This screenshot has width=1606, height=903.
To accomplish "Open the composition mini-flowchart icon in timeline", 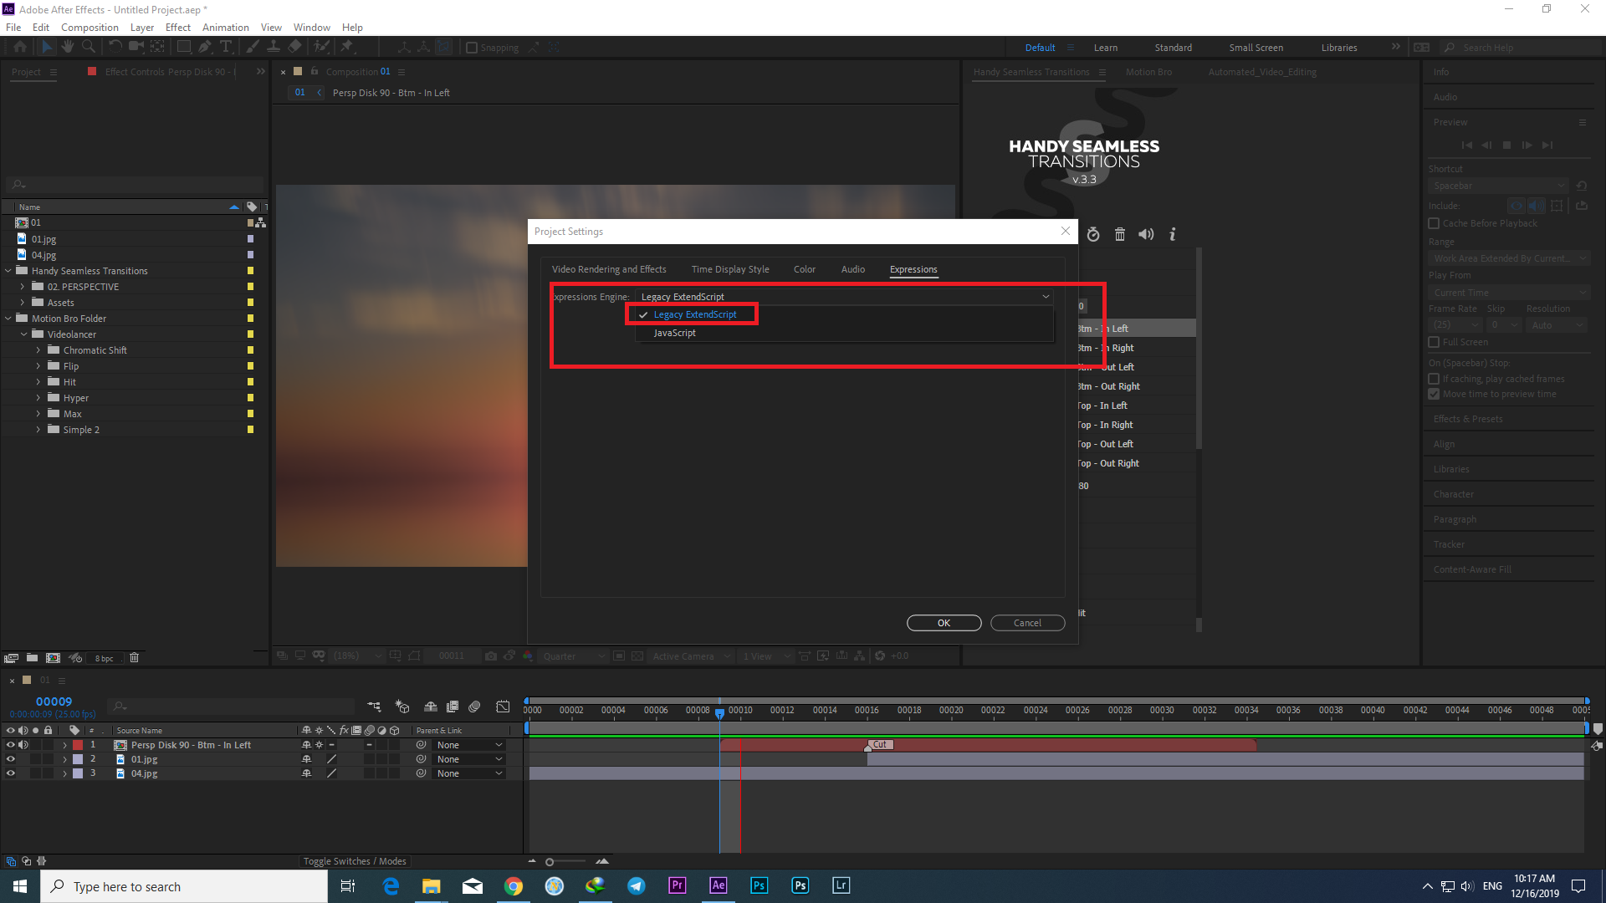I will [x=374, y=707].
